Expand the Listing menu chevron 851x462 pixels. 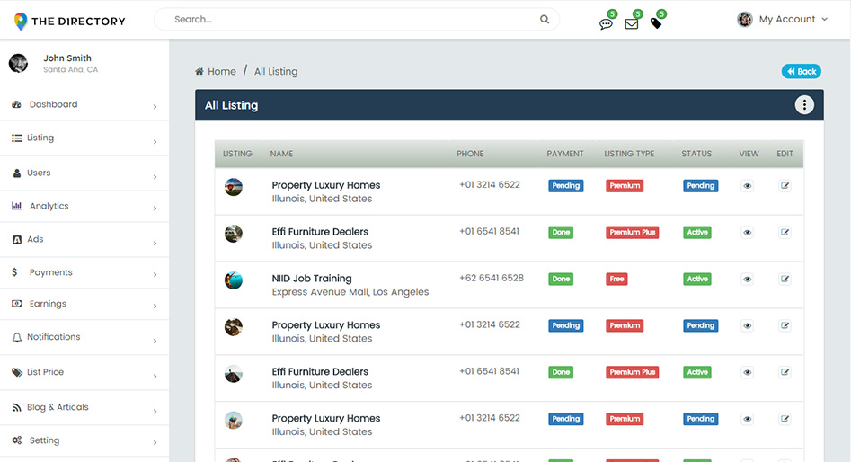pyautogui.click(x=155, y=142)
